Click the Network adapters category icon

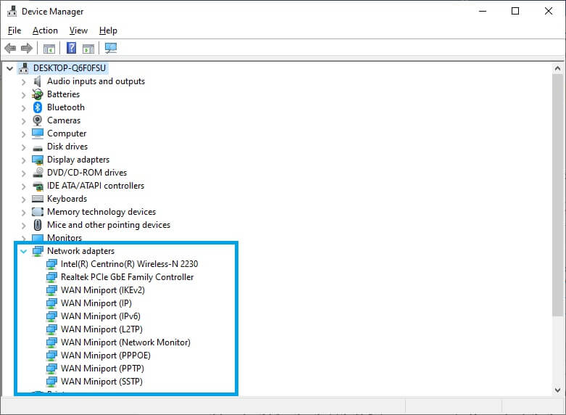click(38, 251)
